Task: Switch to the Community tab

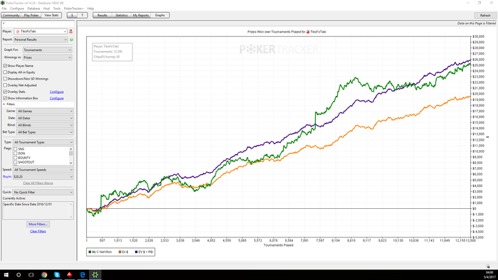Action: point(11,15)
